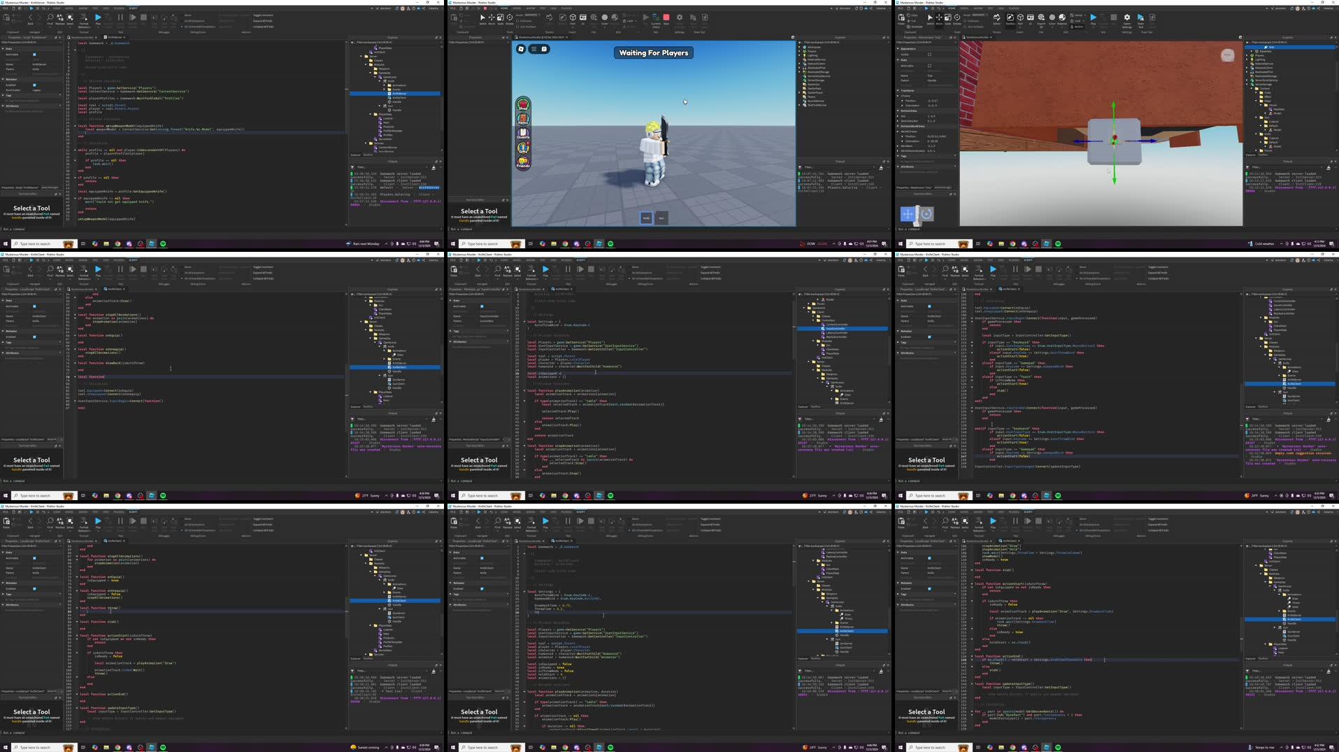Open Toolbox in Attachment Grip window
The image size is (1339, 752).
pos(1011,19)
